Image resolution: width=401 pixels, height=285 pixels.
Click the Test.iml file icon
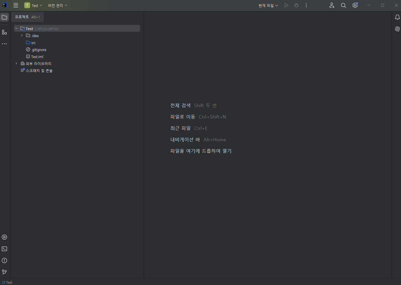point(28,56)
